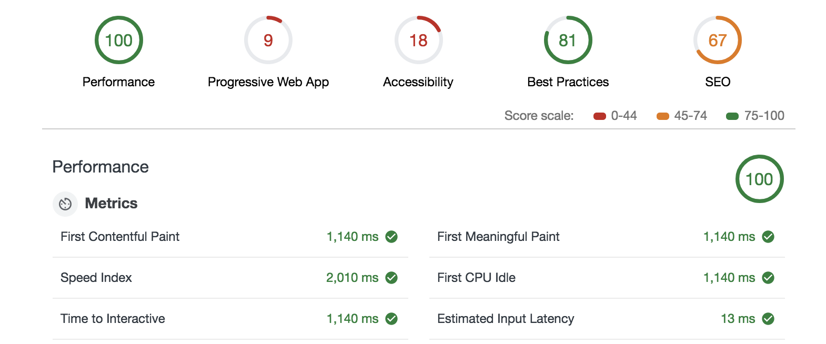Click the Metrics stopwatch icon
Image resolution: width=826 pixels, height=344 pixels.
(x=65, y=204)
